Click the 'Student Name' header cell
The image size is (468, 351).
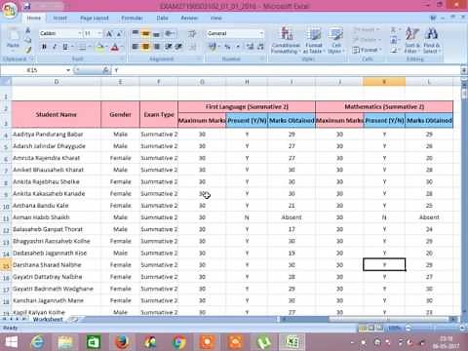tap(57, 114)
